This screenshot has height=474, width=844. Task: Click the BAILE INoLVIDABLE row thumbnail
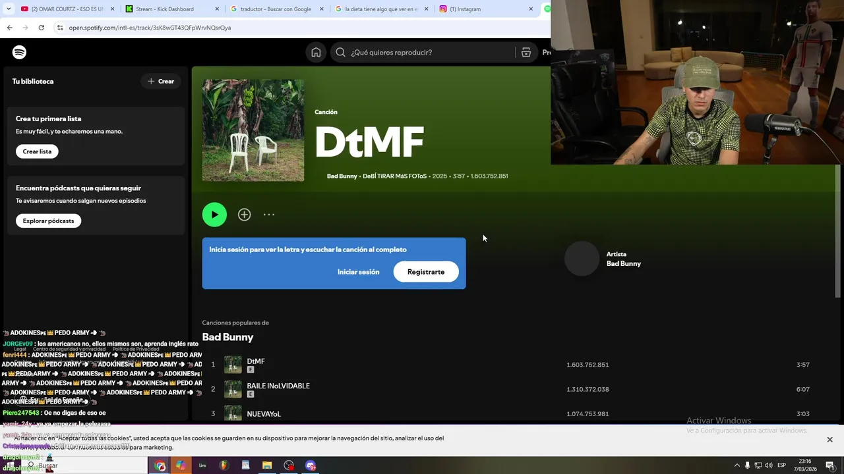click(233, 389)
